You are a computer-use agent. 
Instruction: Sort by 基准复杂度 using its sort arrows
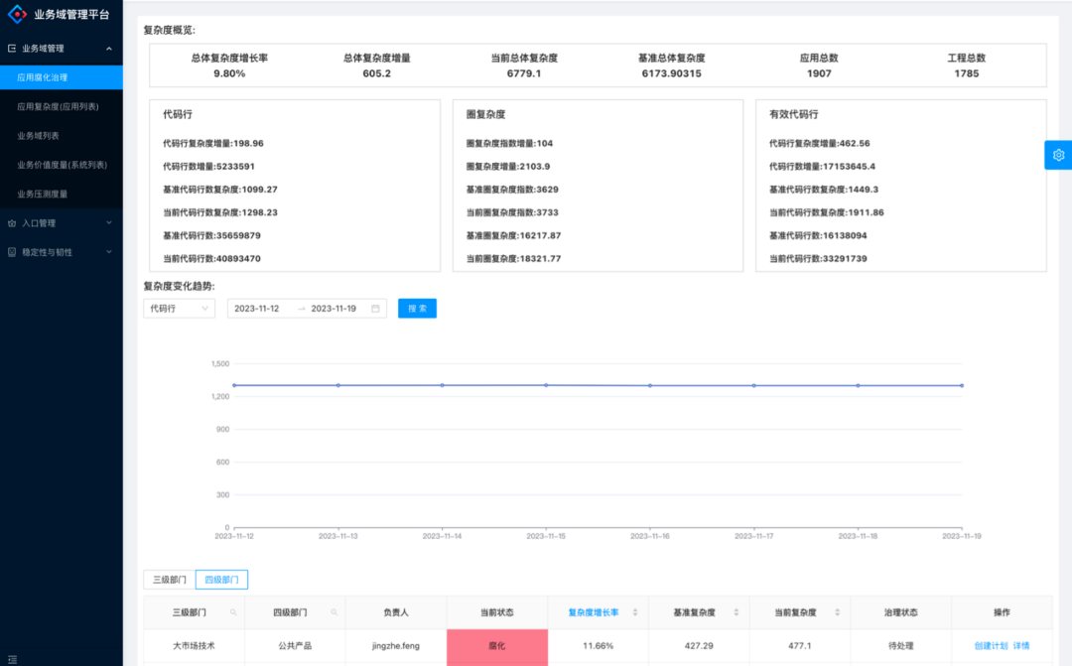[737, 612]
